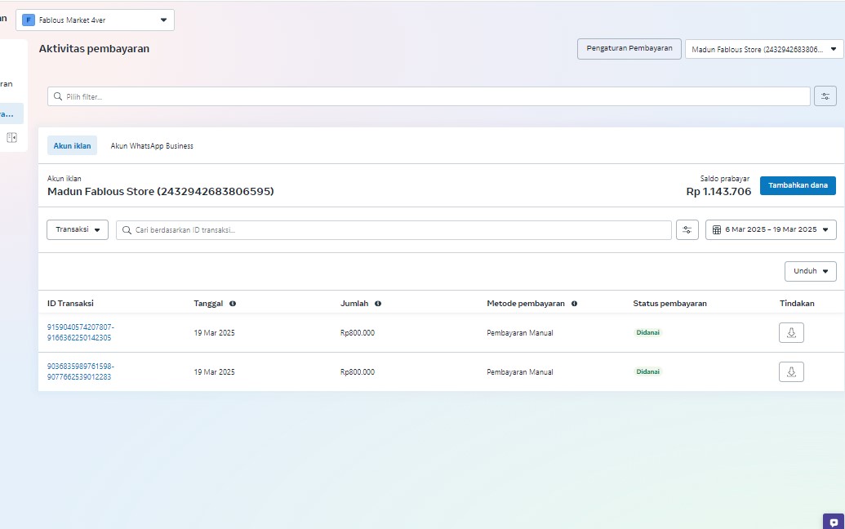Expand the Unduh download dropdown
Image resolution: width=845 pixels, height=529 pixels.
click(x=810, y=271)
